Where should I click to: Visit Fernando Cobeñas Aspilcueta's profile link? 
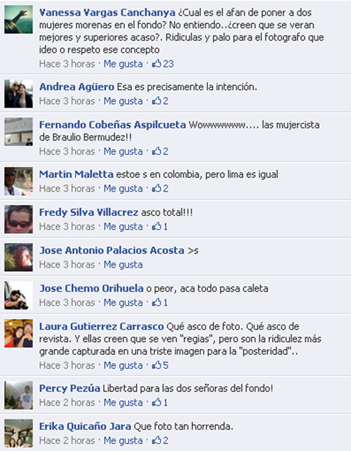tap(112, 124)
